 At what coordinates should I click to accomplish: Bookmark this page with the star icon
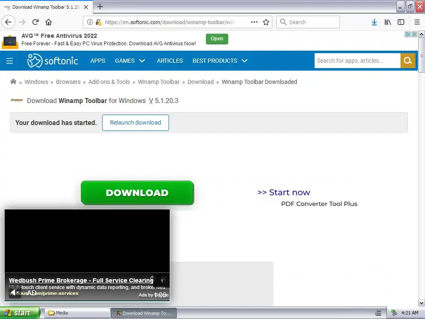(x=266, y=22)
